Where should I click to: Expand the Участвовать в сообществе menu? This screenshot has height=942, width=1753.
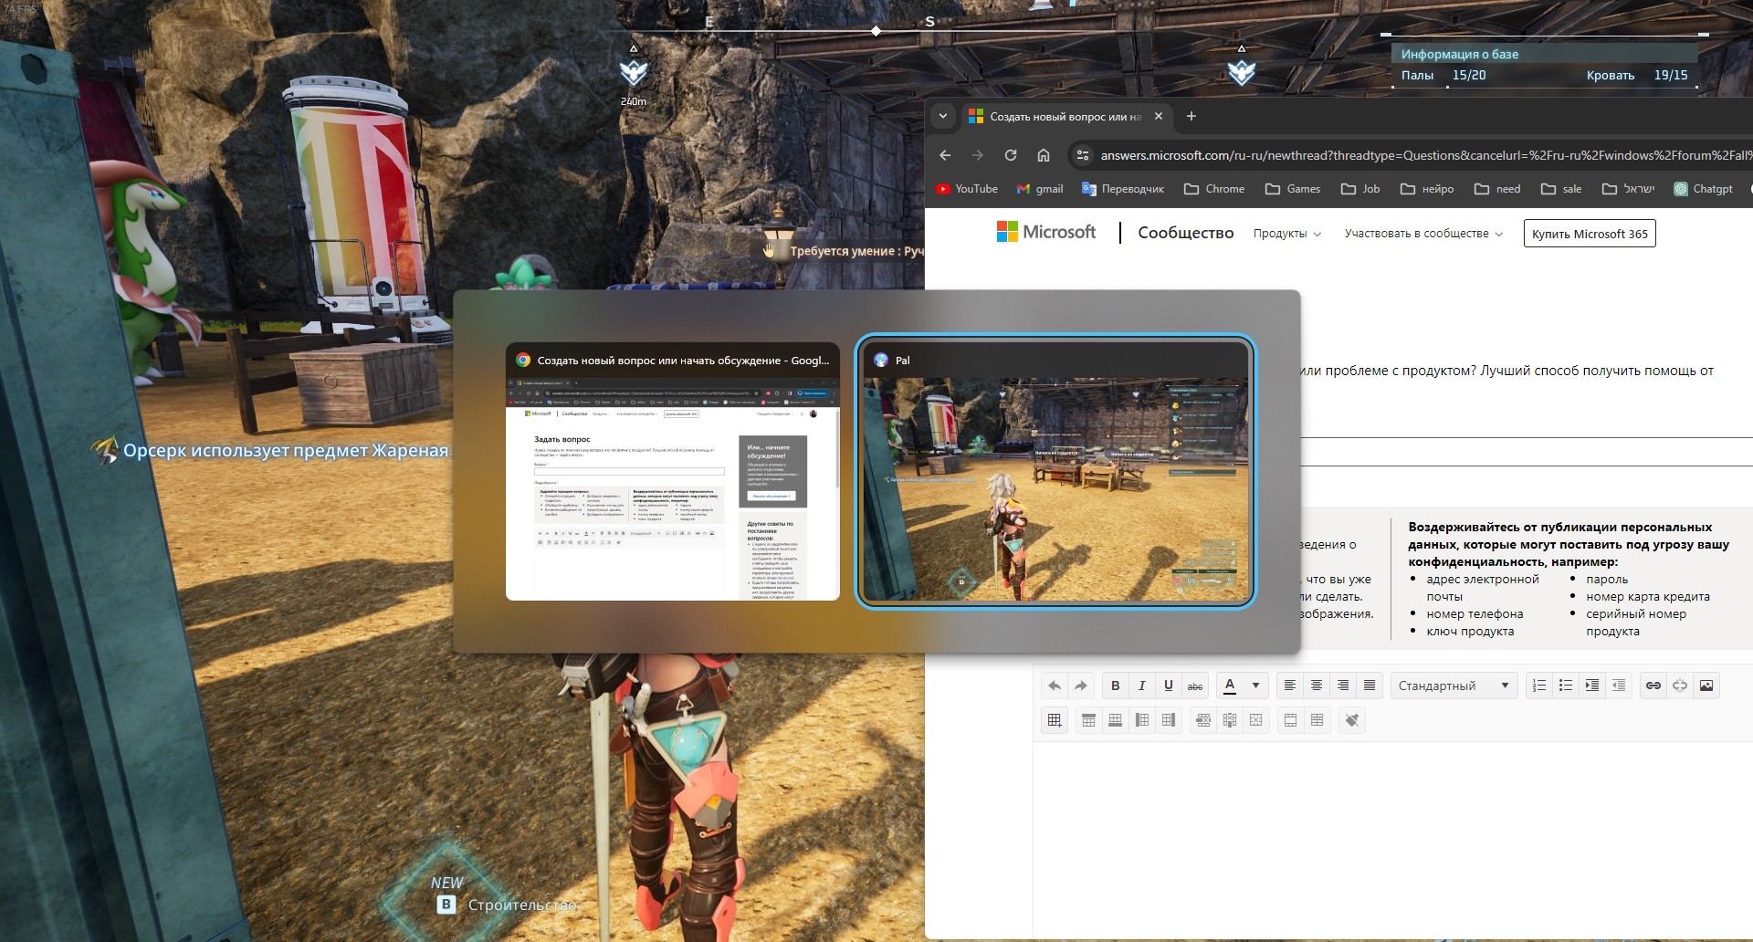click(1423, 234)
